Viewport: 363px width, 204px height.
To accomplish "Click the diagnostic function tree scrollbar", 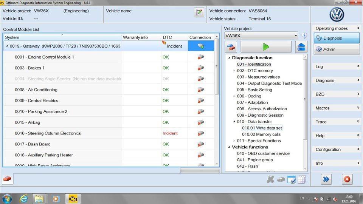I will [305, 99].
